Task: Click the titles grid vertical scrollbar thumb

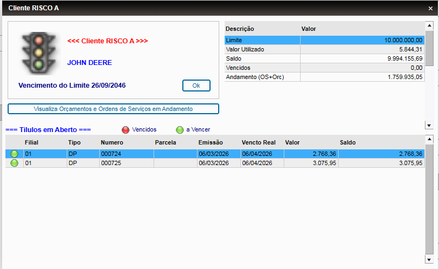Action: tap(429, 199)
